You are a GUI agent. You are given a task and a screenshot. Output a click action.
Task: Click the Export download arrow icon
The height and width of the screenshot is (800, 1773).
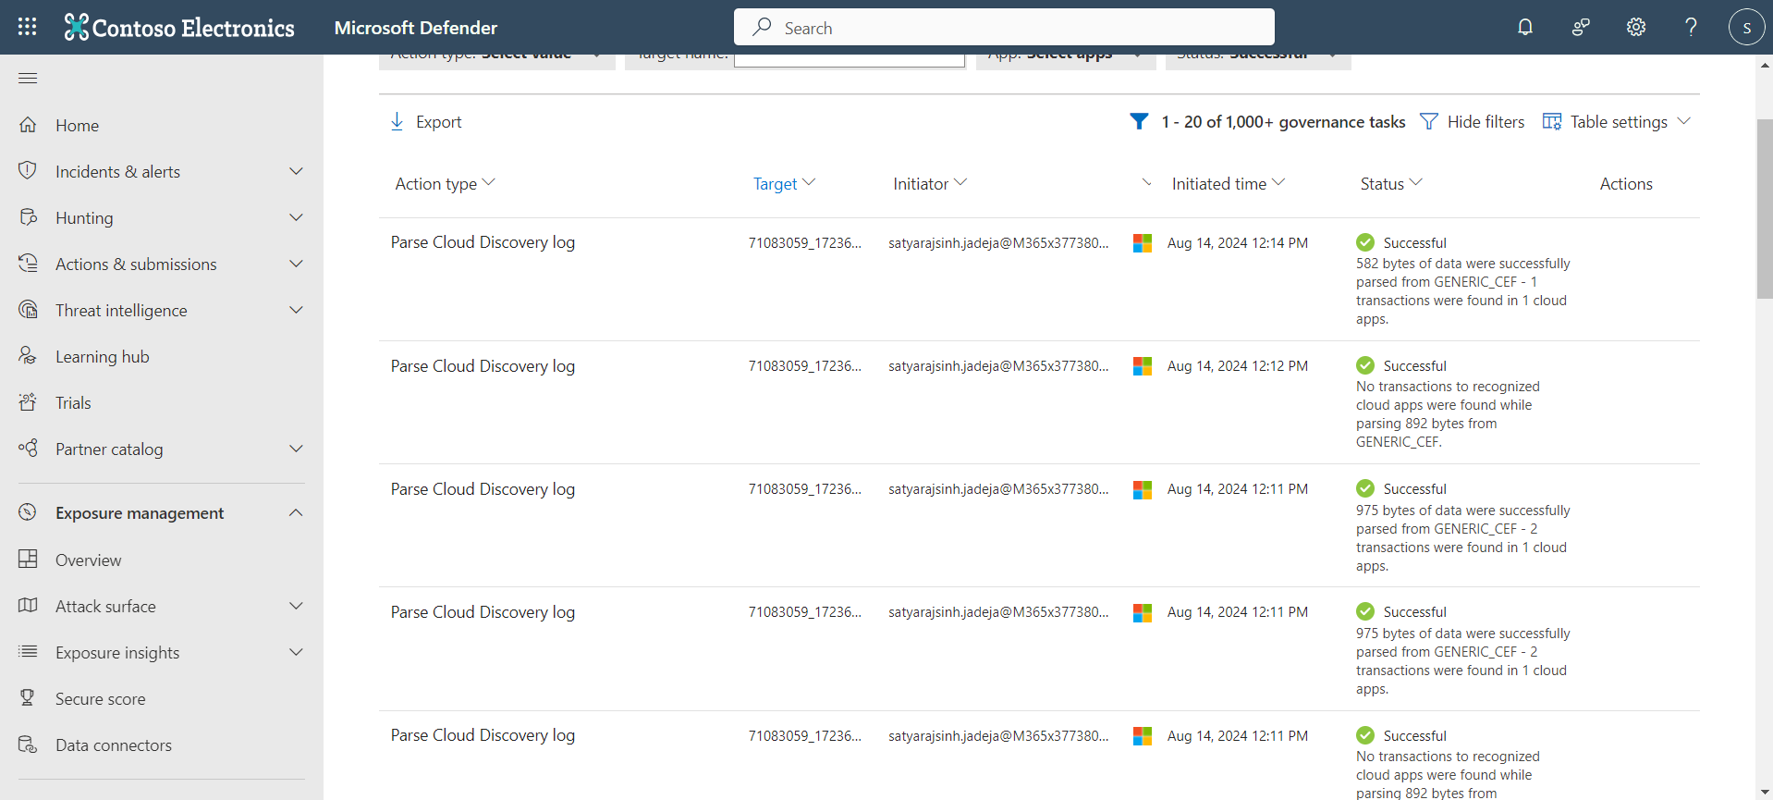click(x=397, y=121)
